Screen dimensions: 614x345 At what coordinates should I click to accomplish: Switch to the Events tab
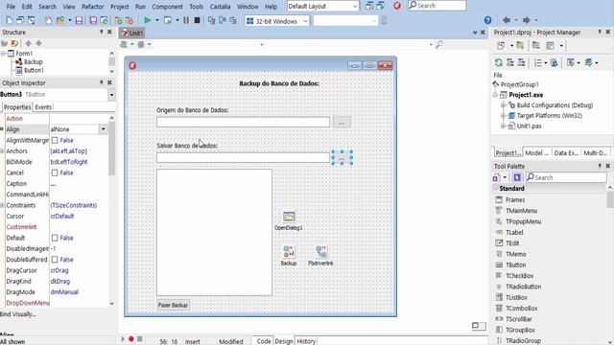[43, 106]
